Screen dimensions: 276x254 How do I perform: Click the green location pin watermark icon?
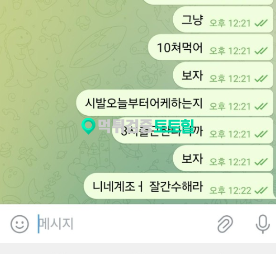(x=88, y=126)
